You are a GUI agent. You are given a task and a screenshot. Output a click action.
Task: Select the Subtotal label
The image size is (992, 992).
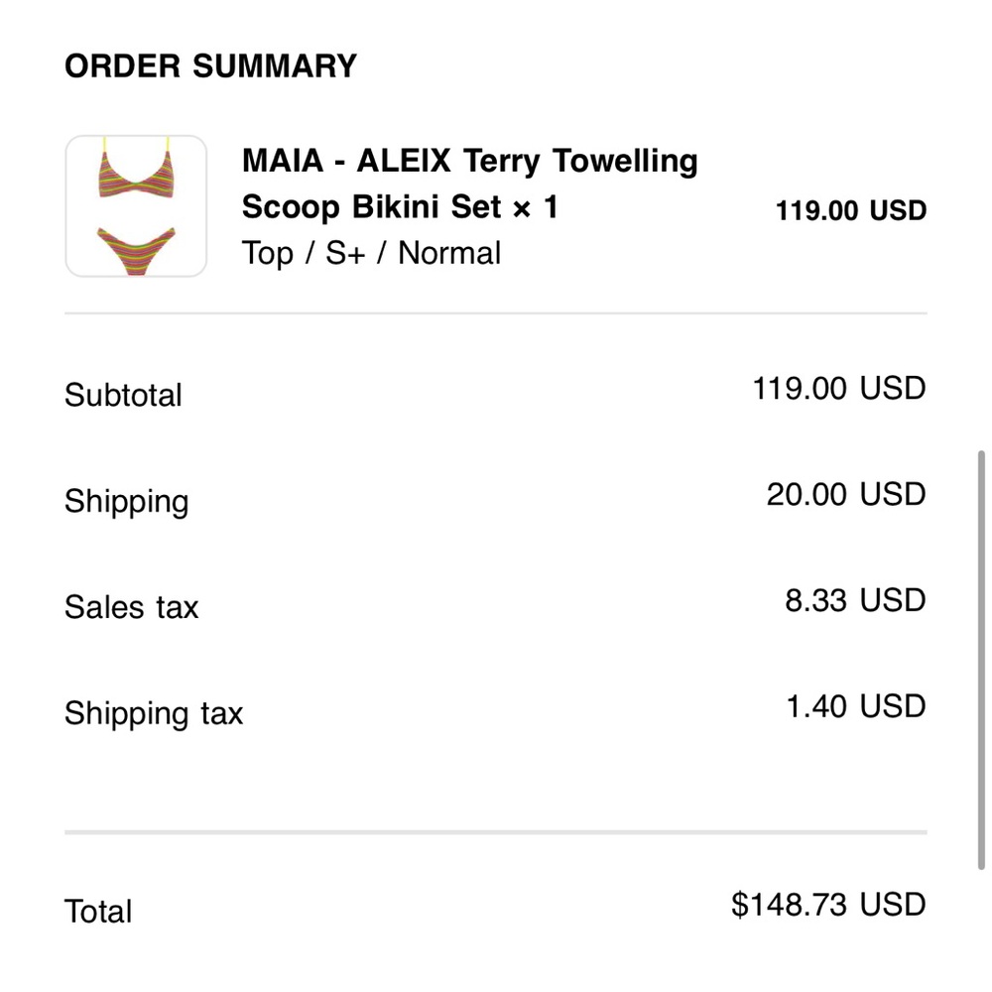(x=123, y=395)
